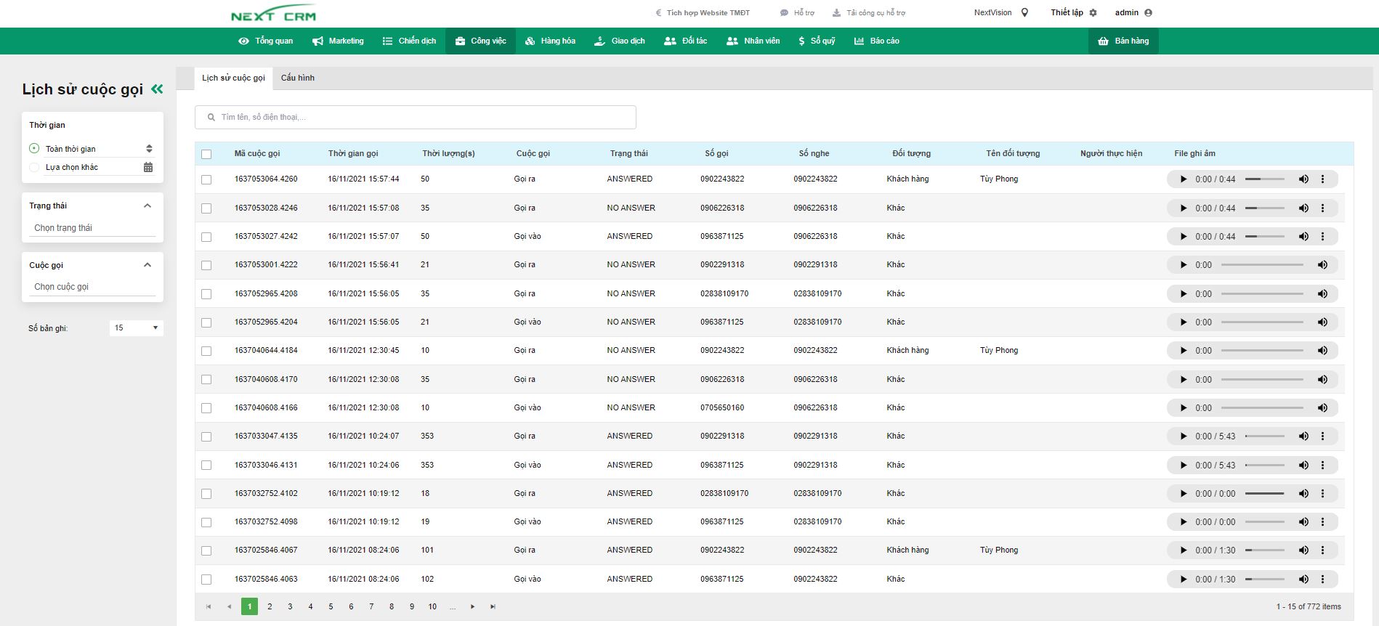Play the recording for call 1637053064.4260
The height and width of the screenshot is (626, 1379).
tap(1183, 179)
